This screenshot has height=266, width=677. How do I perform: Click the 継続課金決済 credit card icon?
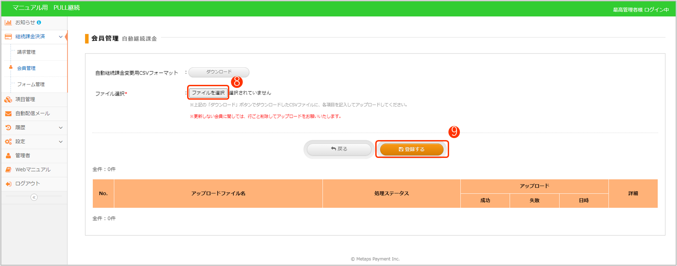(8, 37)
